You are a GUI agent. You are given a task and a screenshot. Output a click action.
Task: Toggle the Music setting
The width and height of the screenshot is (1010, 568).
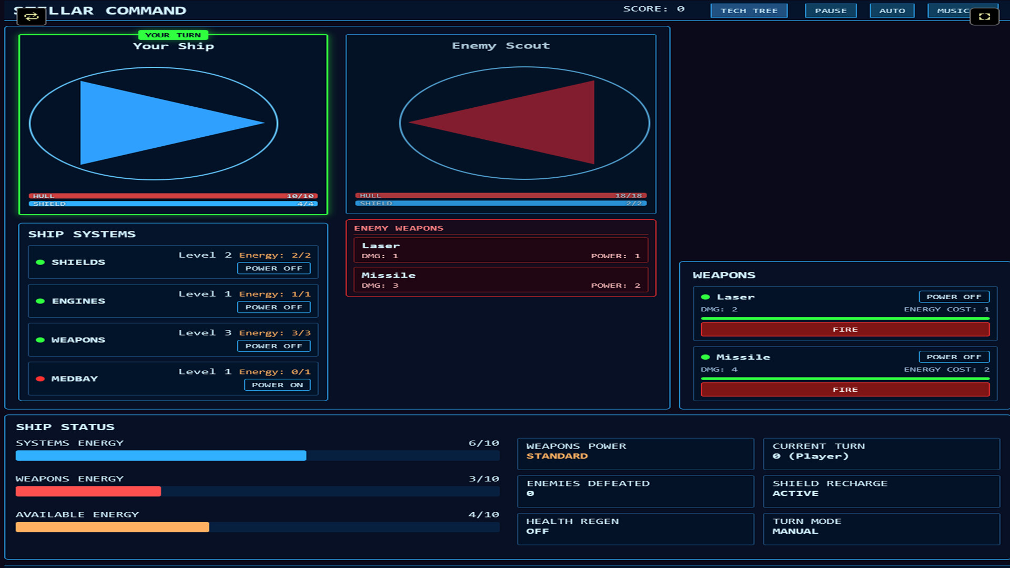pyautogui.click(x=953, y=11)
